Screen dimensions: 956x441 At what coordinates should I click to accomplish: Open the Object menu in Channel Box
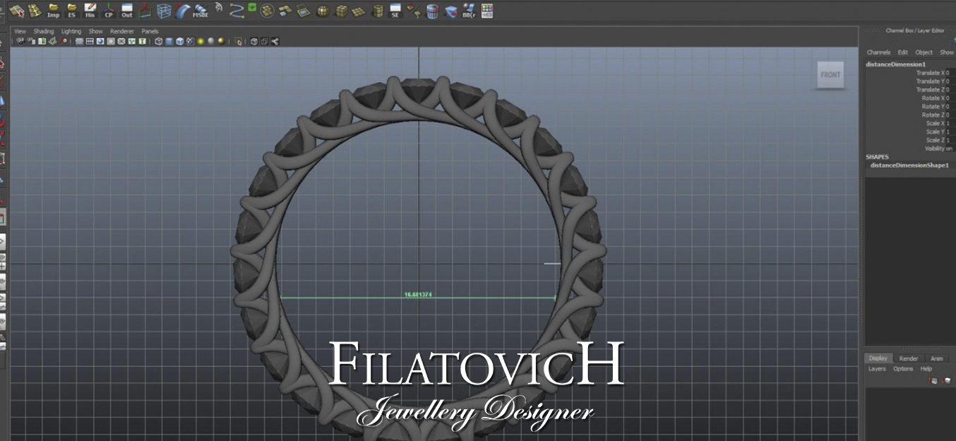[924, 52]
